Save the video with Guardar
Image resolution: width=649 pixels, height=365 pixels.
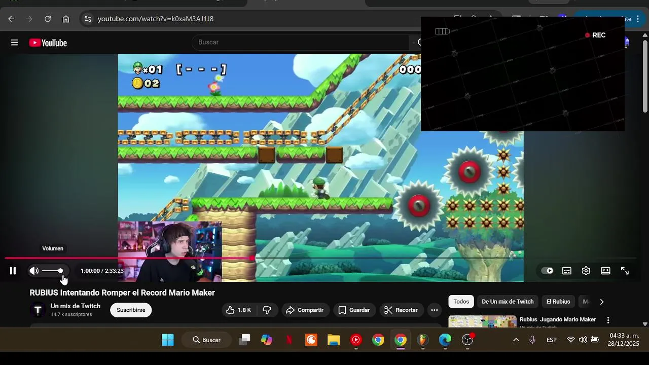[x=354, y=310]
